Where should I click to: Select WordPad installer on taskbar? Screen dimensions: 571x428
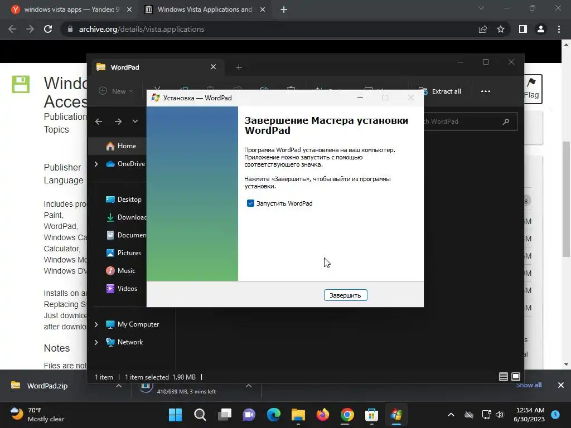(396, 415)
